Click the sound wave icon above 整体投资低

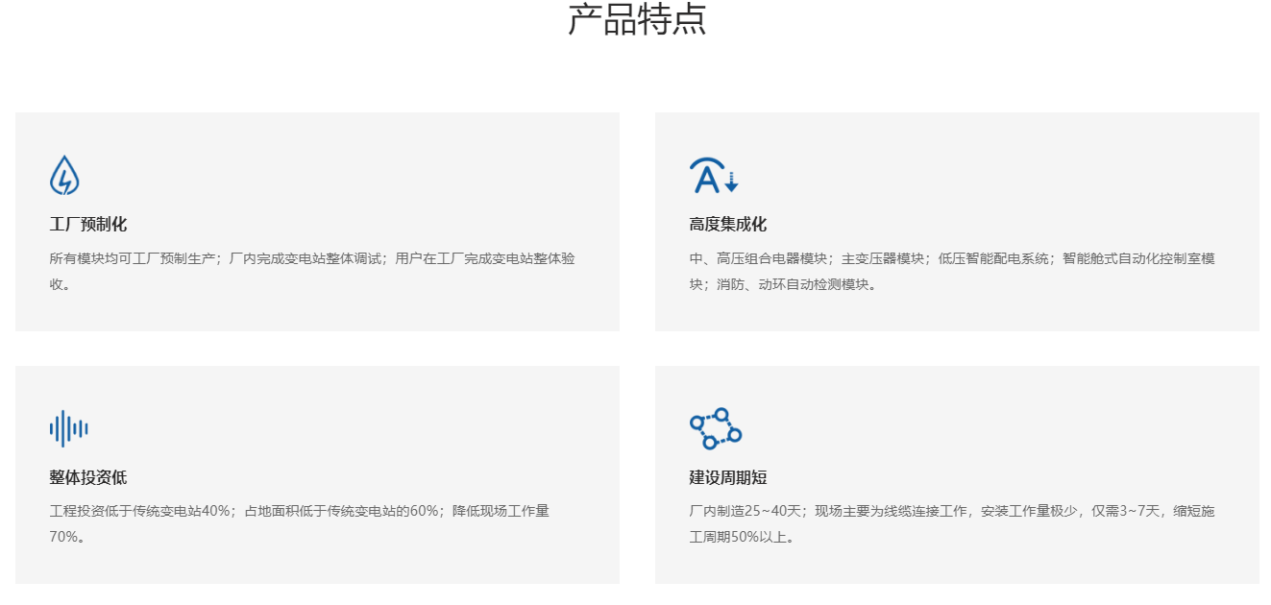pos(69,428)
